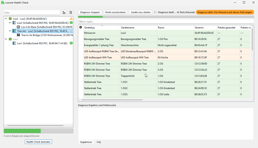The height and width of the screenshot is (148, 258).
Task: Click the Tree Ast extension icon
Action: (14, 31)
